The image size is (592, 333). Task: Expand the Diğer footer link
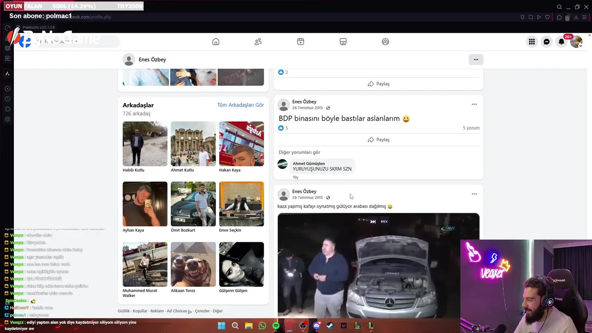point(217,311)
